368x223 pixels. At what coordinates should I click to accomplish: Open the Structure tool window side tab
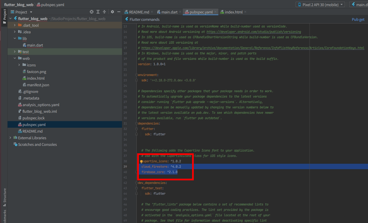(x=4, y=197)
